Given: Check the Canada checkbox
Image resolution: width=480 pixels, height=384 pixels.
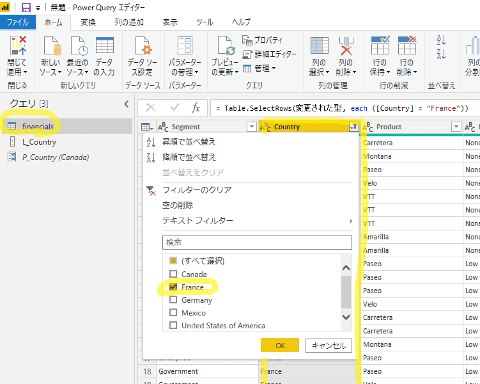Looking at the screenshot, I should (x=173, y=274).
